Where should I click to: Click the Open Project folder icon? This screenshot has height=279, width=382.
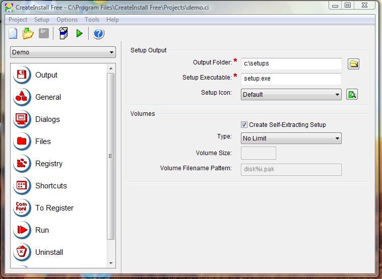click(28, 33)
